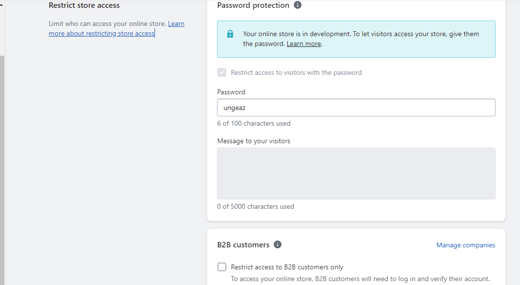Image resolution: width=520 pixels, height=285 pixels.
Task: Click the info icon beside Password protection
Action: [x=298, y=5]
